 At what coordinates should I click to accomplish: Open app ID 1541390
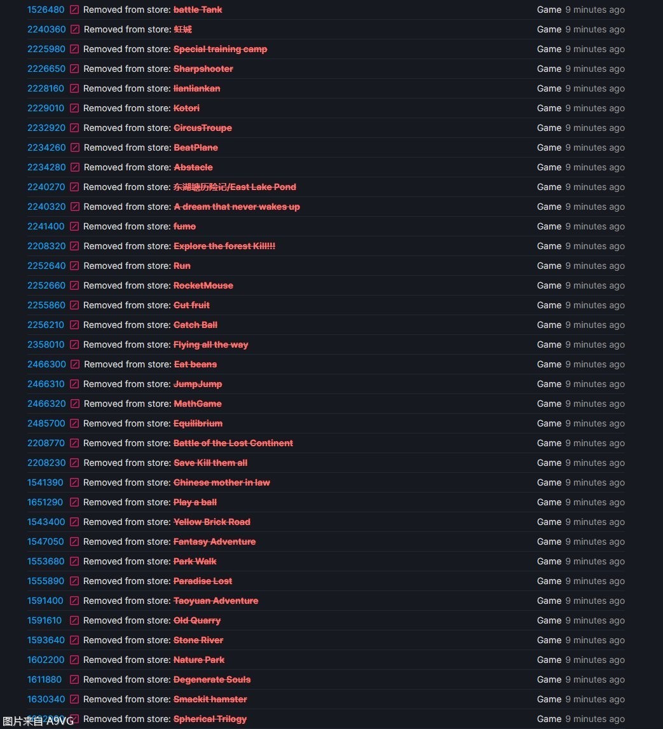(x=45, y=483)
